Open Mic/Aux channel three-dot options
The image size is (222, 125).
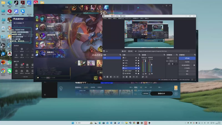click(143, 74)
